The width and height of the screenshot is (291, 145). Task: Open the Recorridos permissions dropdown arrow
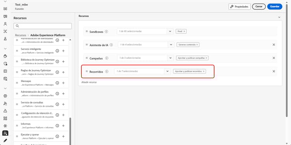tap(167, 72)
